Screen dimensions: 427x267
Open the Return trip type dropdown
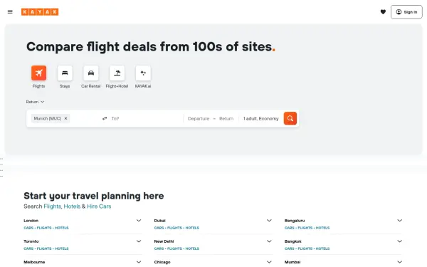click(x=35, y=102)
